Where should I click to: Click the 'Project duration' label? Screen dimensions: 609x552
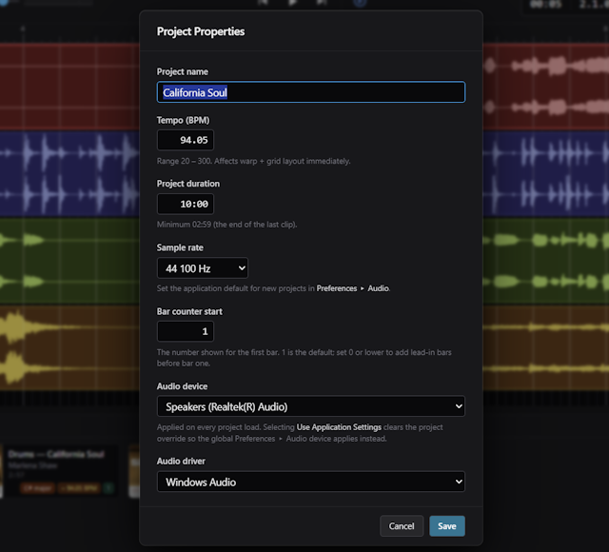click(188, 184)
